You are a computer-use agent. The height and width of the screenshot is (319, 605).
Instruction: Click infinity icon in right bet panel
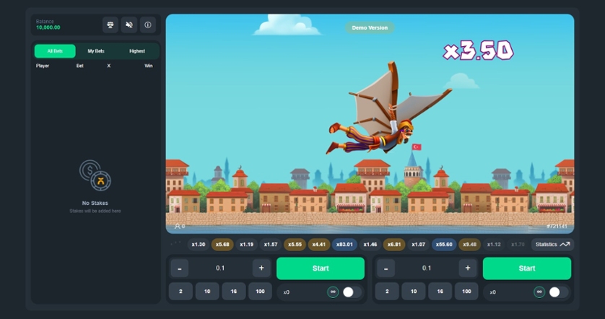click(x=539, y=292)
